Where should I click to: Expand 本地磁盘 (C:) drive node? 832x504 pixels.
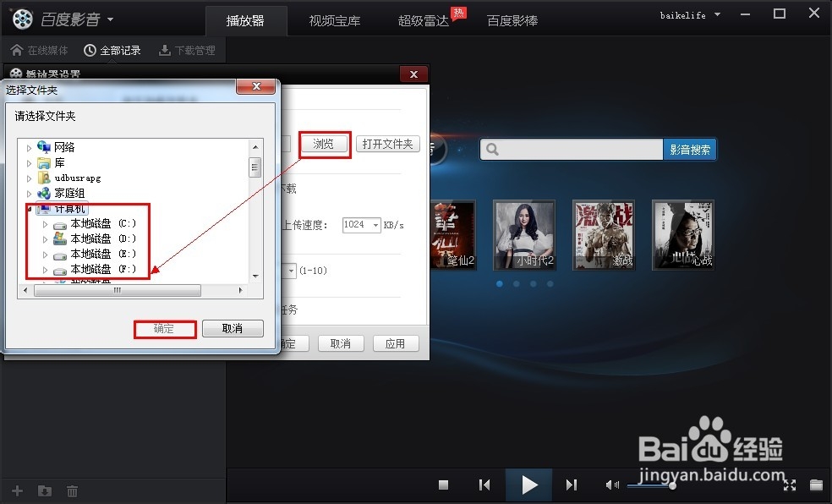click(x=45, y=224)
